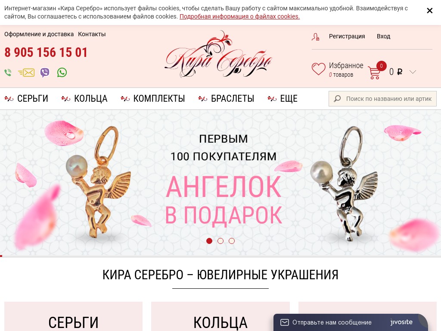Screen dimensions: 441x331
Task: Open WhatsApp chat icon
Action: click(x=62, y=72)
